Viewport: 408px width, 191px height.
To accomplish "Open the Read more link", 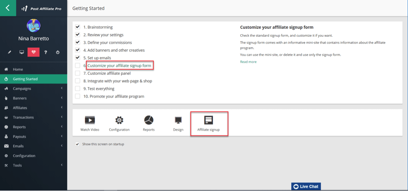I will click(248, 62).
